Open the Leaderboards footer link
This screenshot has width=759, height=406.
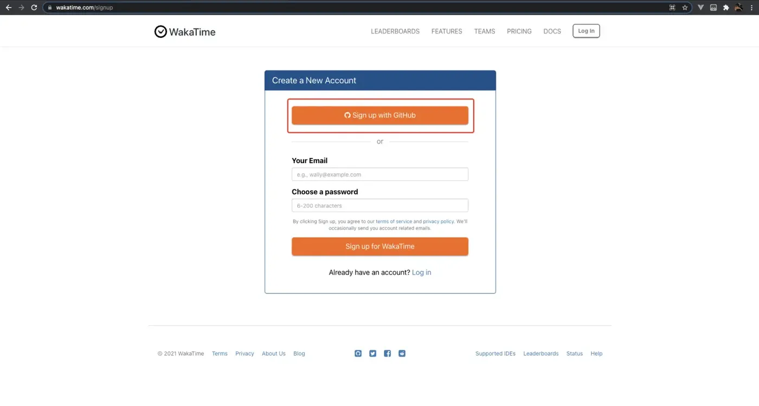click(x=541, y=353)
